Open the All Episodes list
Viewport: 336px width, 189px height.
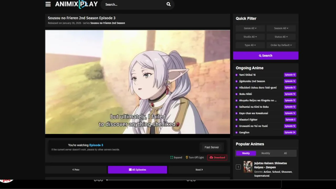point(137,170)
